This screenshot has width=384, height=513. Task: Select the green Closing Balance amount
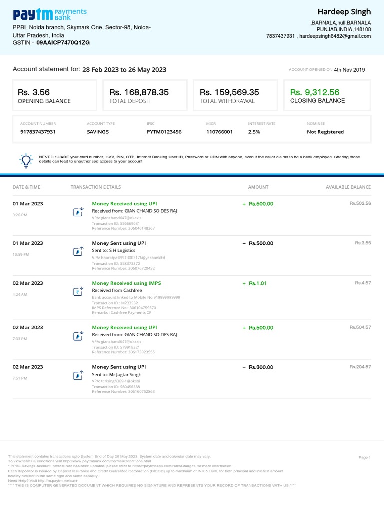[x=315, y=92]
